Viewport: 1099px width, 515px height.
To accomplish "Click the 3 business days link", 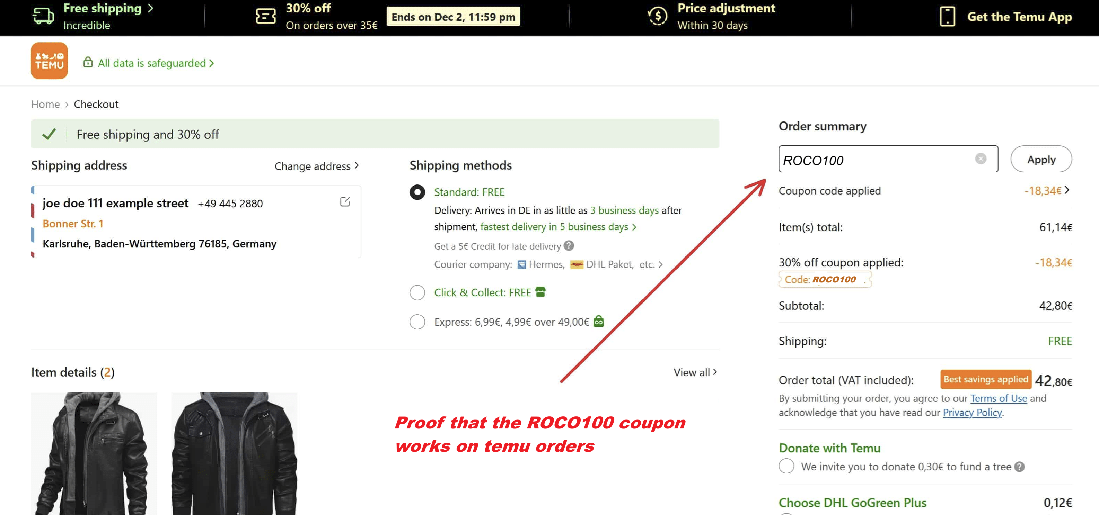I will point(624,210).
